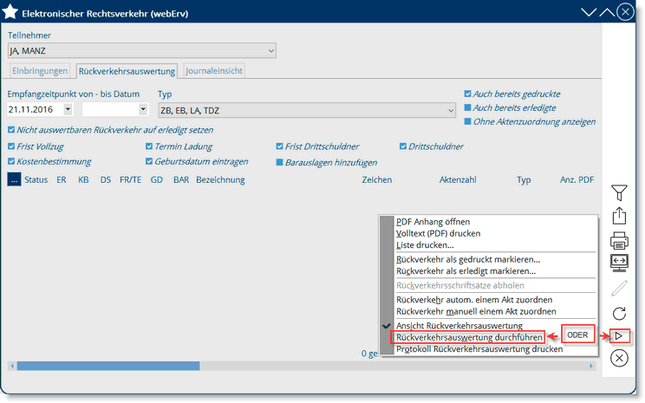Viewport: 645px width, 403px height.
Task: Open the filter funnel icon
Action: [x=619, y=192]
